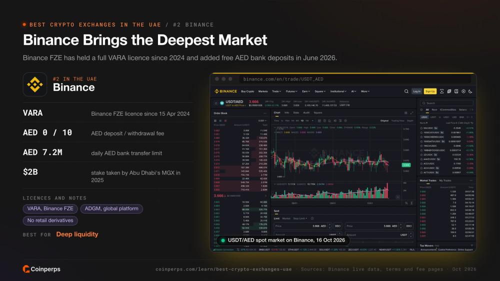Open the settings gear icon in Binance header
This screenshot has height=281, width=500.
463,91
